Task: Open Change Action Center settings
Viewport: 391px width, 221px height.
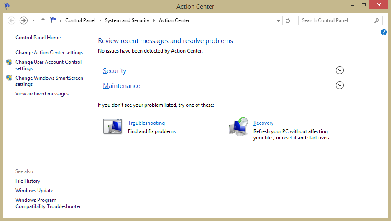Action: point(49,53)
